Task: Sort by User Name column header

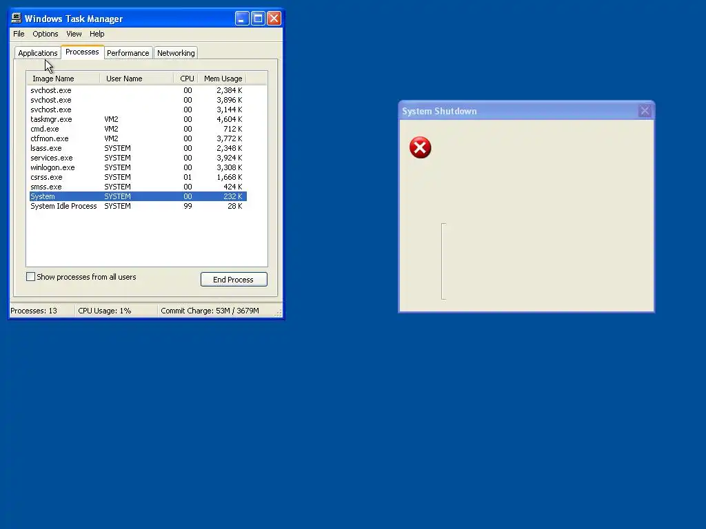Action: click(137, 79)
